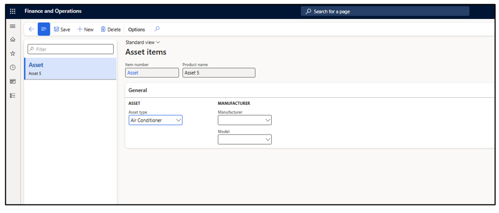Screen dimensions: 499x213
Task: Expand the Standard view dropdown
Action: click(x=142, y=42)
